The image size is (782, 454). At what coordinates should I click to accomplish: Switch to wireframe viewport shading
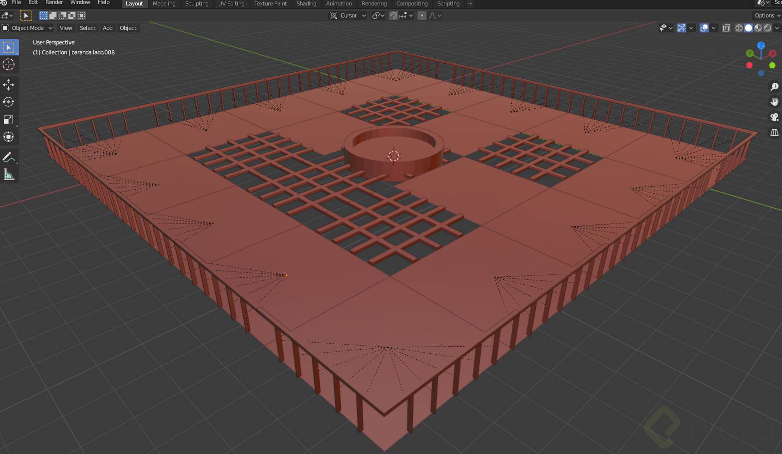click(739, 28)
